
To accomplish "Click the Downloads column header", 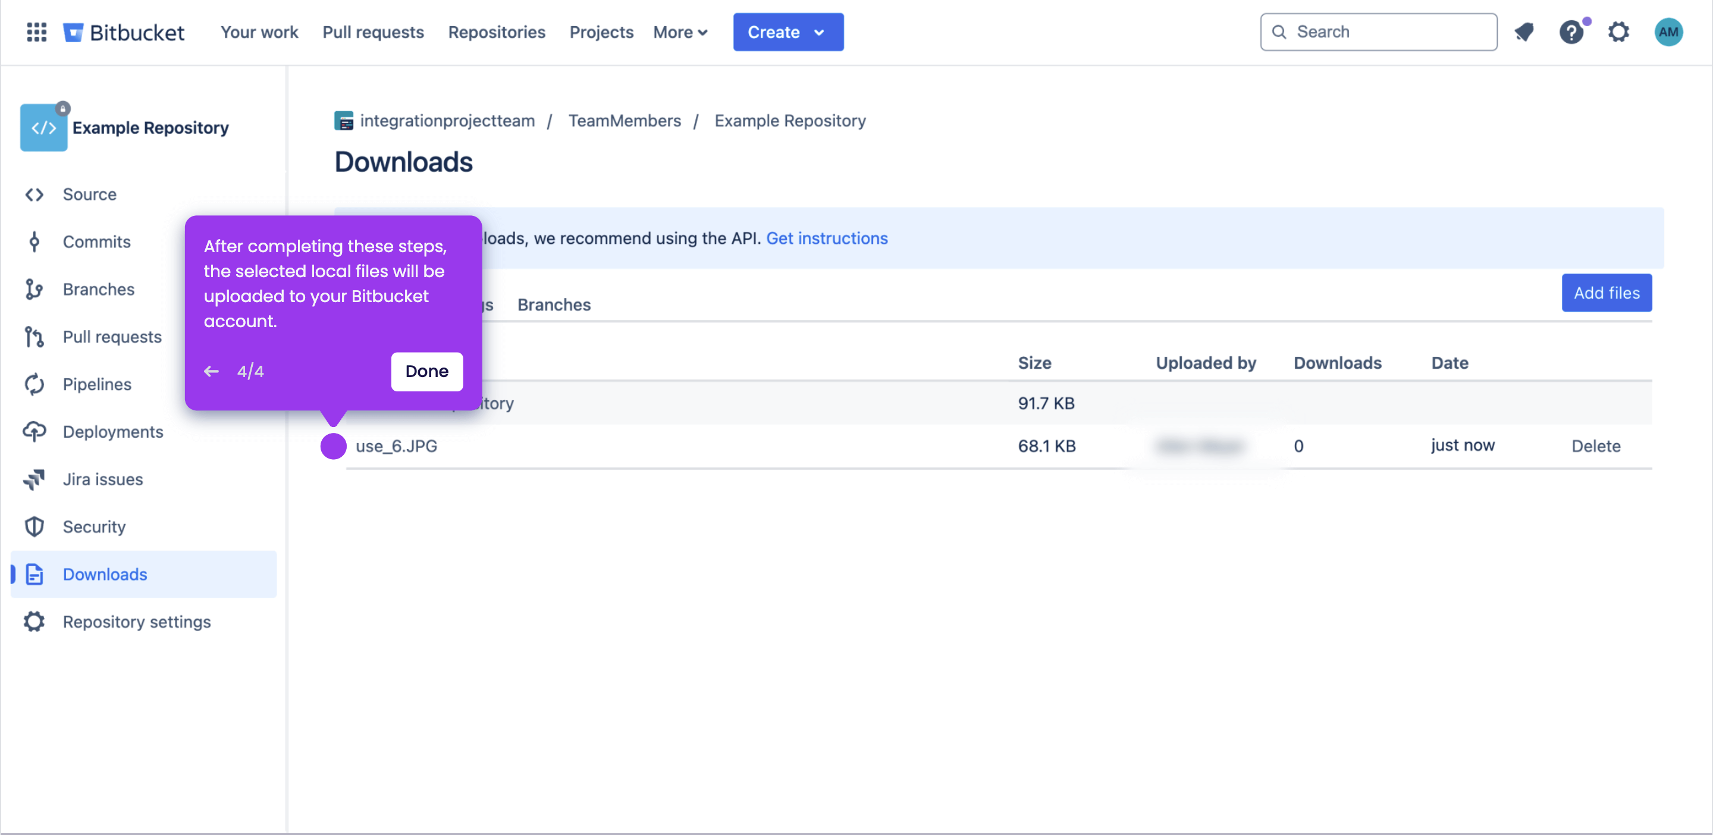I will (x=1337, y=362).
